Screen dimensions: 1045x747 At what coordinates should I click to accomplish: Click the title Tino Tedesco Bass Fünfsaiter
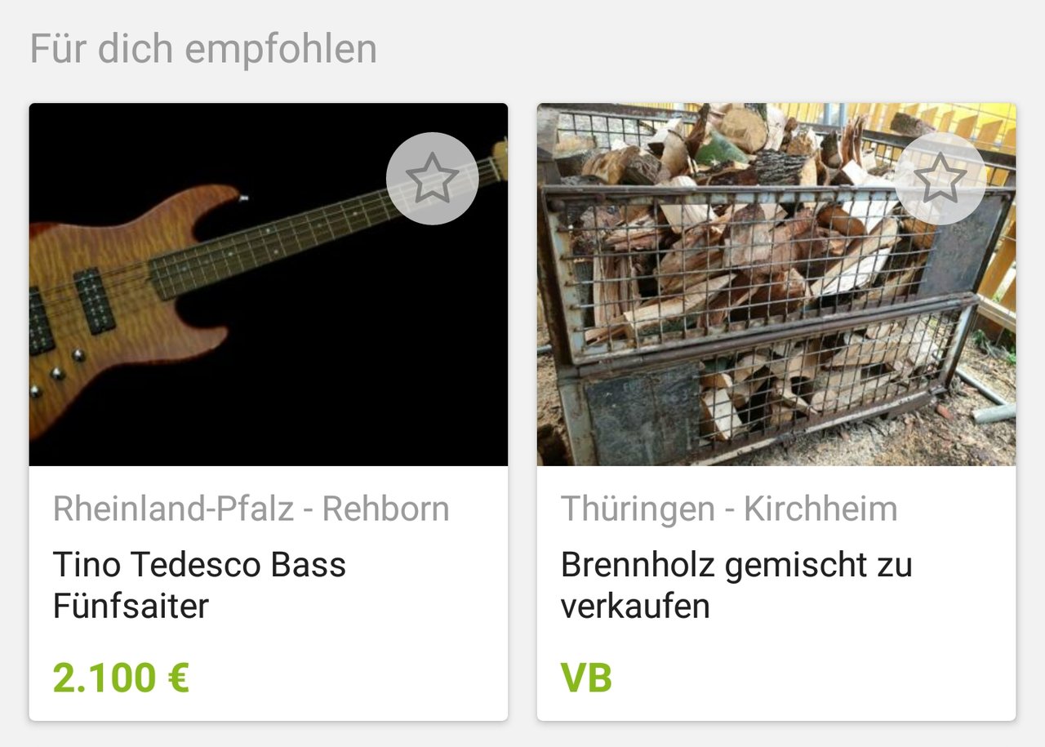(x=200, y=585)
